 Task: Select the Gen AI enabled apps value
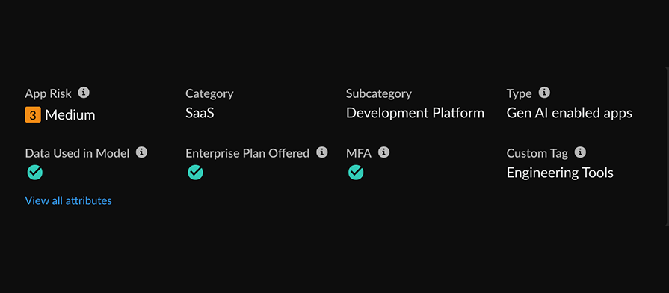(x=569, y=113)
